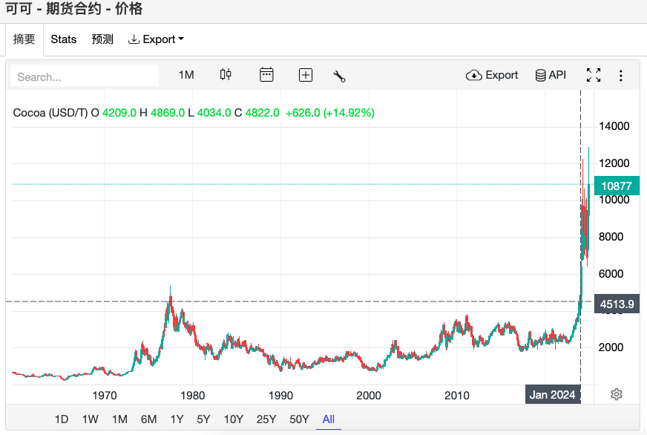Select the 5Y time range

(203, 419)
